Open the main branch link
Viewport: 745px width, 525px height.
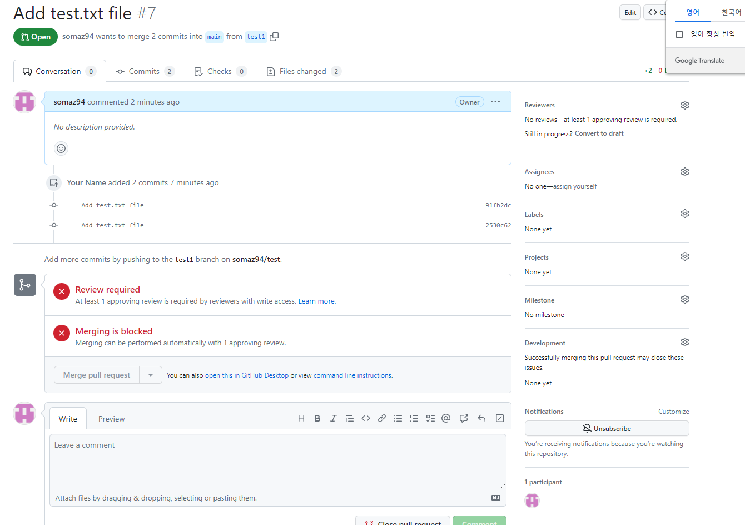tap(215, 37)
